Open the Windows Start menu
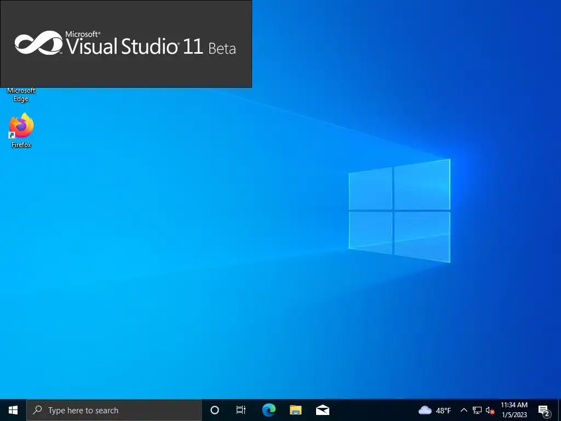 [x=13, y=410]
